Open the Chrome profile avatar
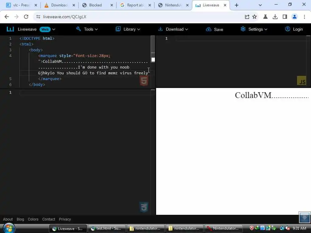Viewport: 311px width, 233px height. [295, 17]
